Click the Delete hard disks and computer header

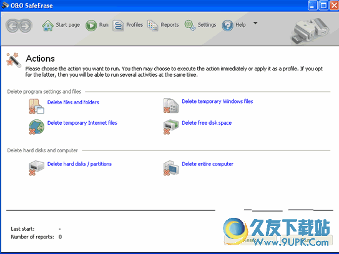[42, 150]
